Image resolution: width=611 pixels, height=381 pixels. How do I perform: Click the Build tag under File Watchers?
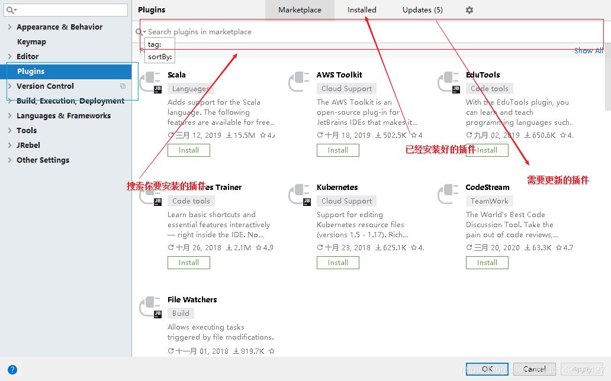pyautogui.click(x=181, y=313)
